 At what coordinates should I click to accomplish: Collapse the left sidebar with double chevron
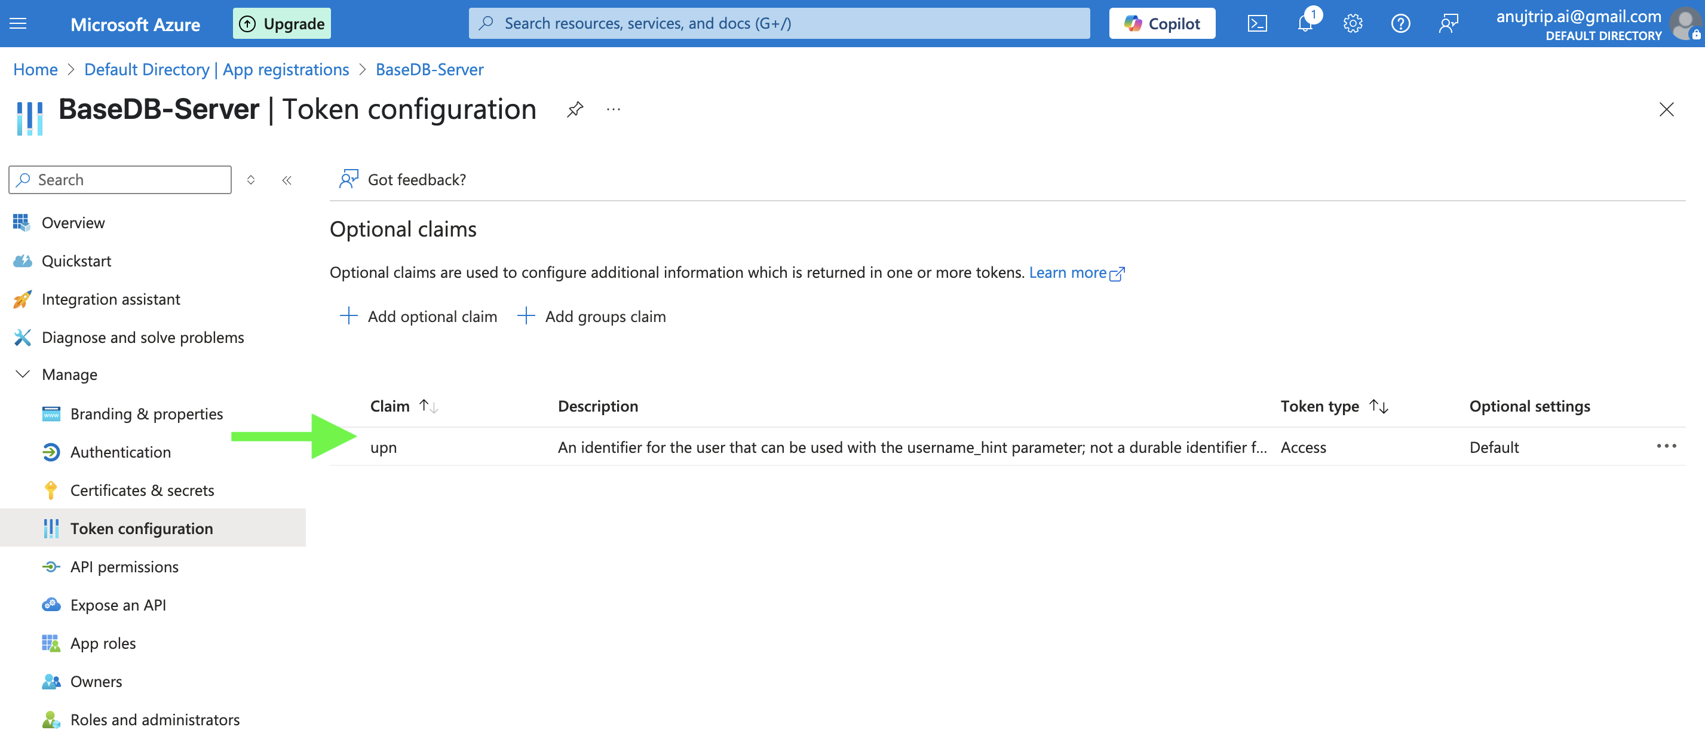(x=287, y=180)
